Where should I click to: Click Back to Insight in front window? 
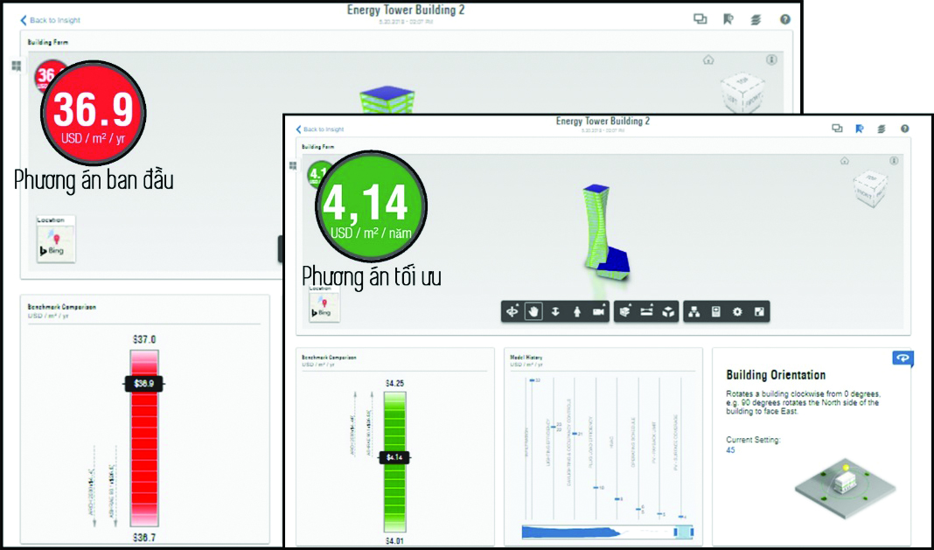tap(320, 129)
